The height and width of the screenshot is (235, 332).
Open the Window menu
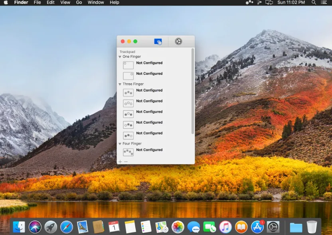tap(96, 2)
